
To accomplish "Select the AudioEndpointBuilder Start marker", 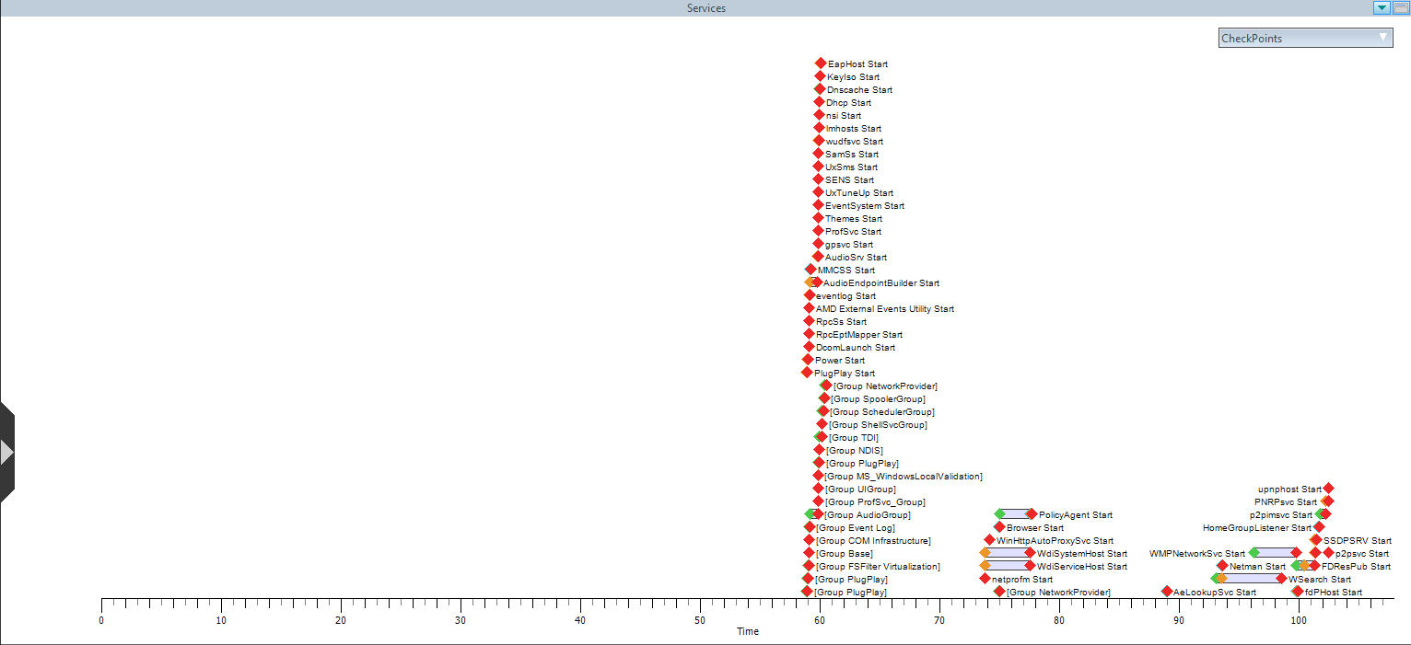I will coord(816,282).
